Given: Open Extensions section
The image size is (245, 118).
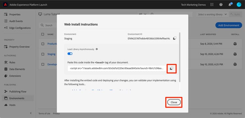Looking at the screenshot, I should [15, 76].
